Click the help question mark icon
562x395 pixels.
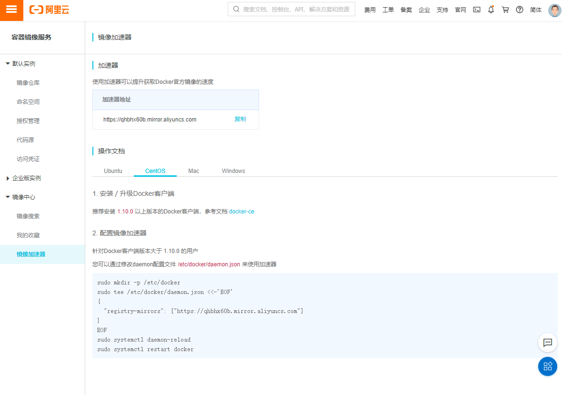[520, 10]
